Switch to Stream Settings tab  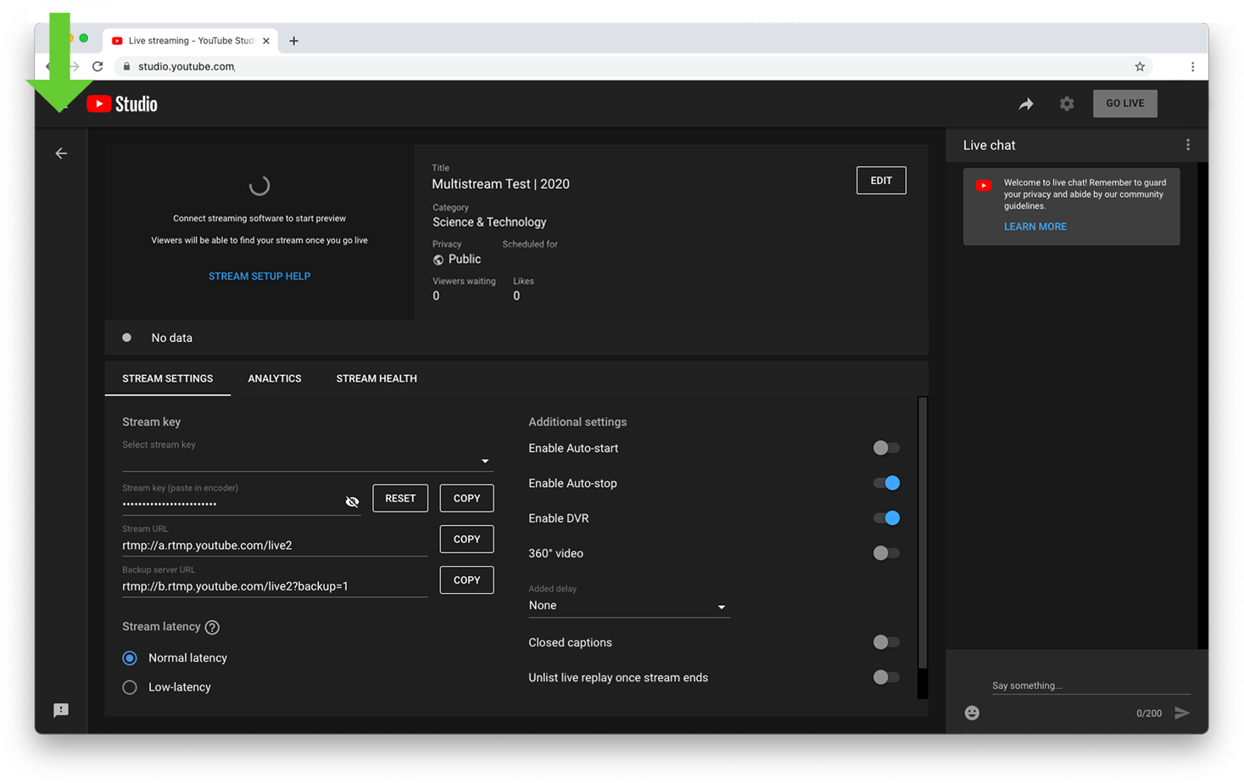click(168, 378)
